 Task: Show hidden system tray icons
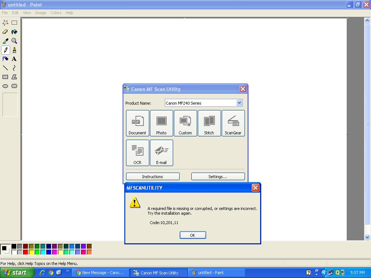pyautogui.click(x=324, y=273)
